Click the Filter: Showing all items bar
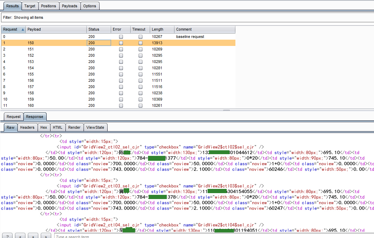374x238 pixels. tap(187, 17)
